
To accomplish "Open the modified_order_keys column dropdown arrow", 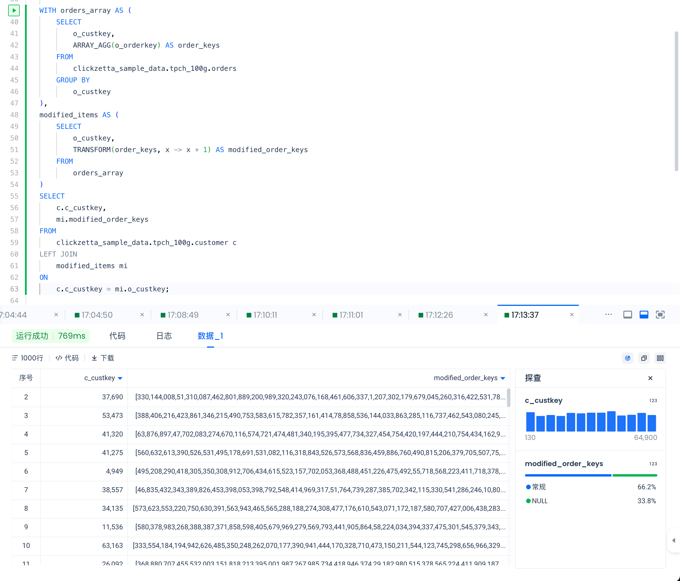I will [503, 378].
